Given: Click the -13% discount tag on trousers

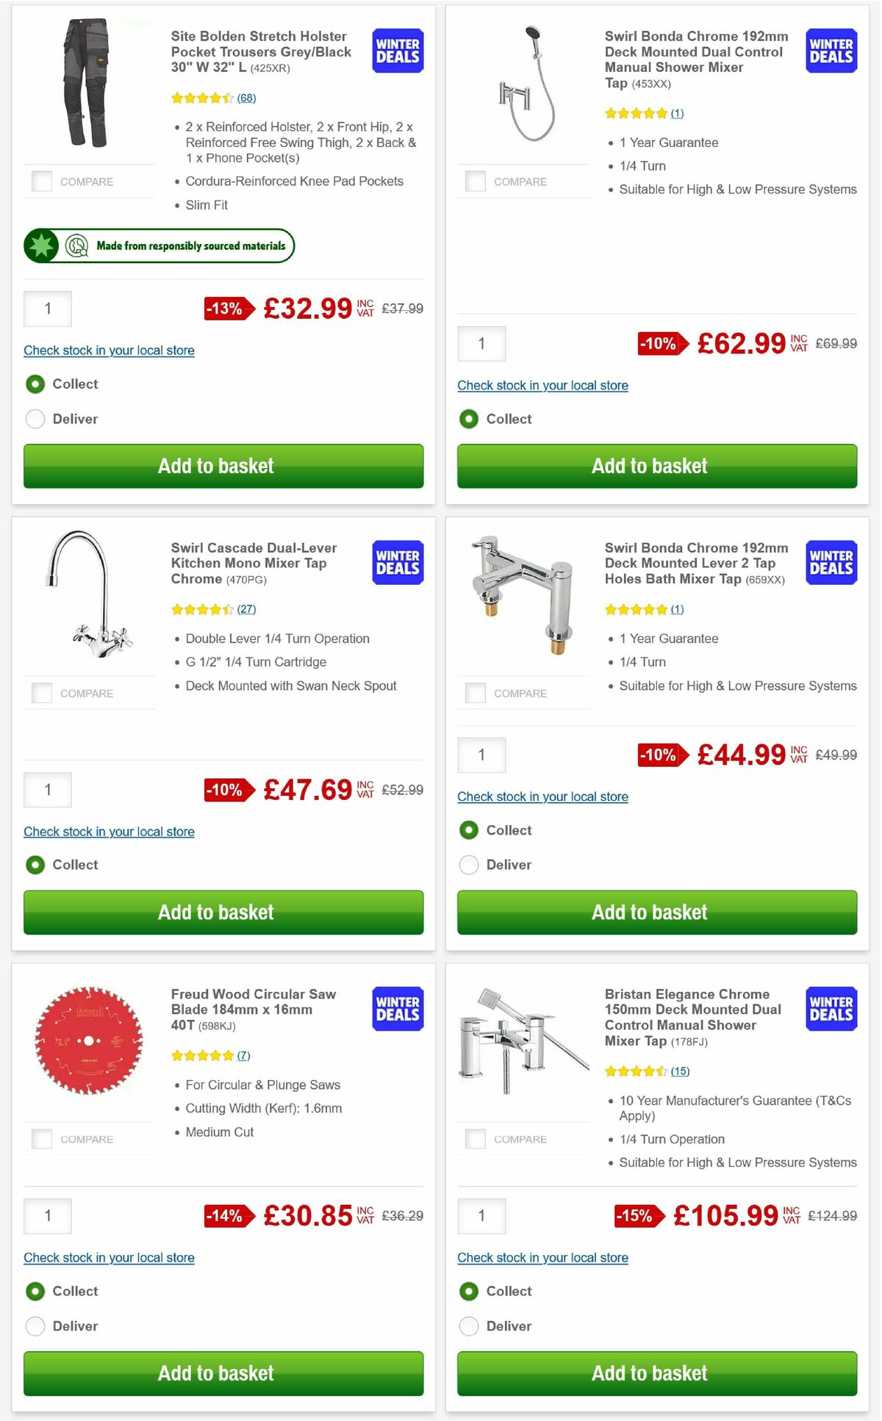Looking at the screenshot, I should pyautogui.click(x=226, y=309).
